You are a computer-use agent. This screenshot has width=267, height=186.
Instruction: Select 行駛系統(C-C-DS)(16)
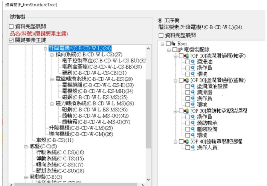tap(60, 152)
